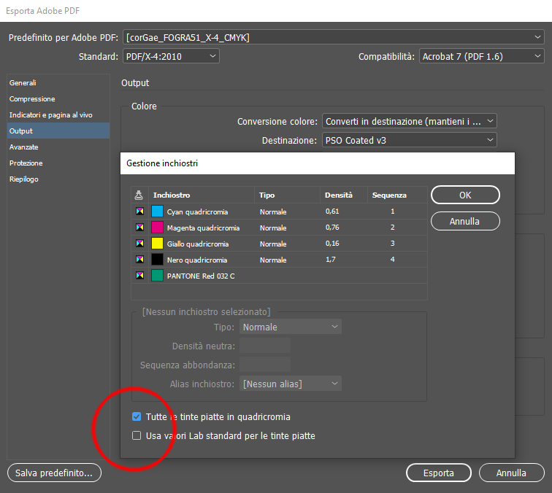
Task: Click the black Nero ink swatch
Action: (x=157, y=260)
